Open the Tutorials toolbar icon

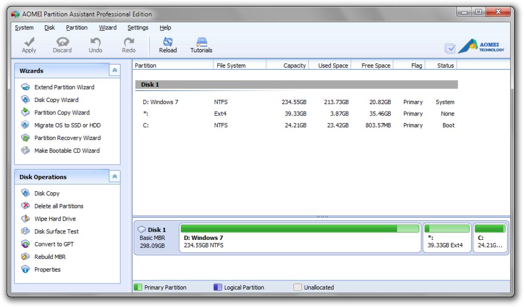click(202, 41)
